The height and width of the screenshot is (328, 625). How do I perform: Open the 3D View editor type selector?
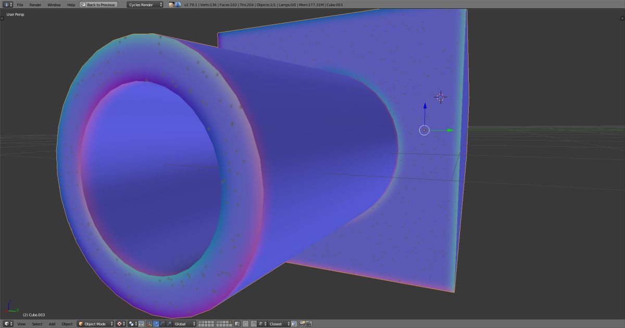coord(7,324)
